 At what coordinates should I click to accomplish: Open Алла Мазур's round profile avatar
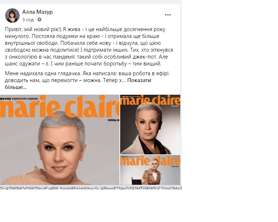click(x=12, y=16)
